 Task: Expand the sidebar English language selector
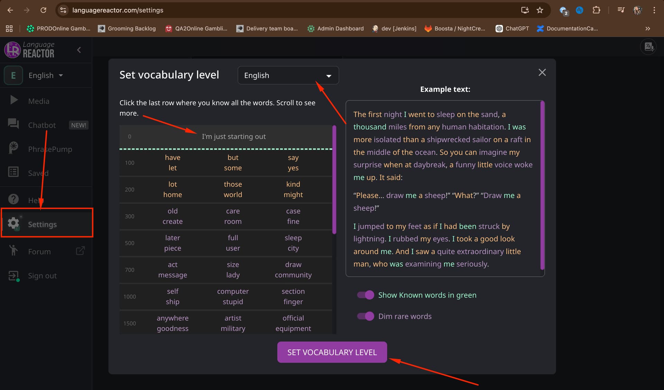pyautogui.click(x=46, y=75)
